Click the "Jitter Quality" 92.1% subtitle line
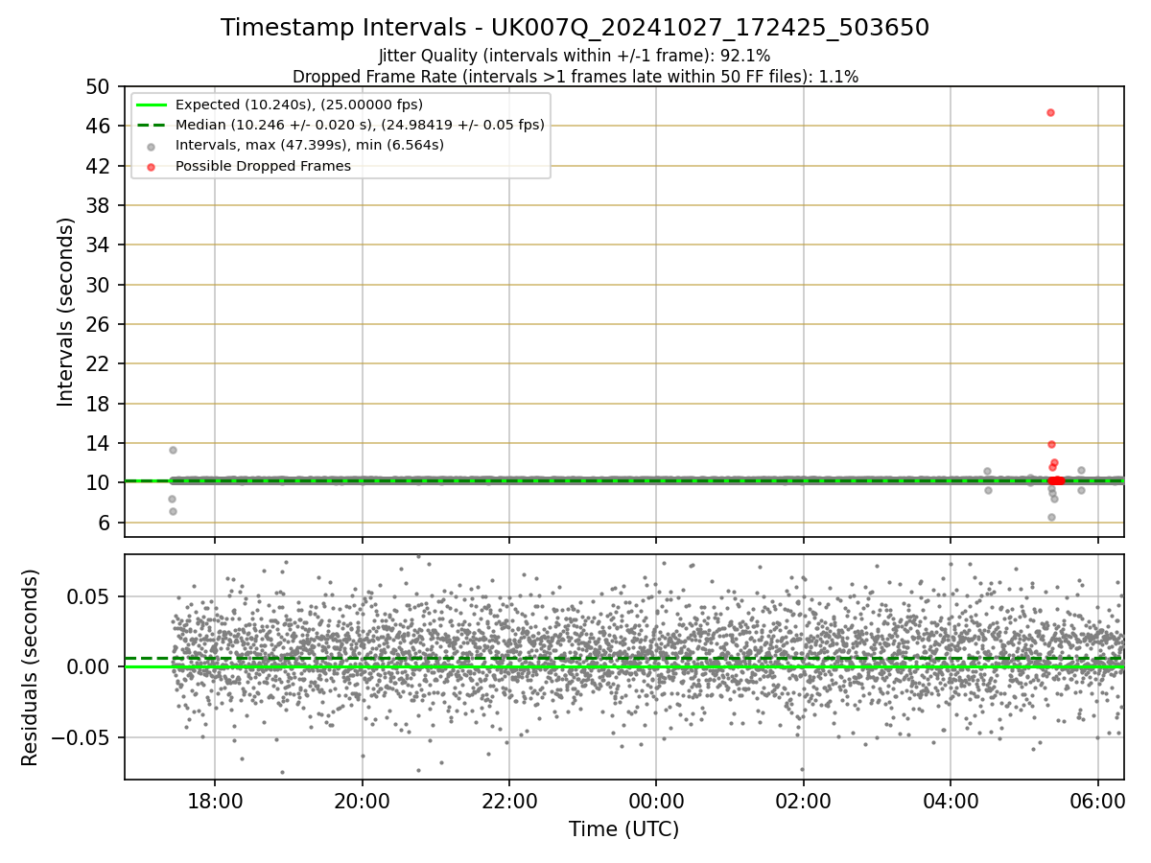Viewport: 1151px width, 863px height. (x=575, y=56)
